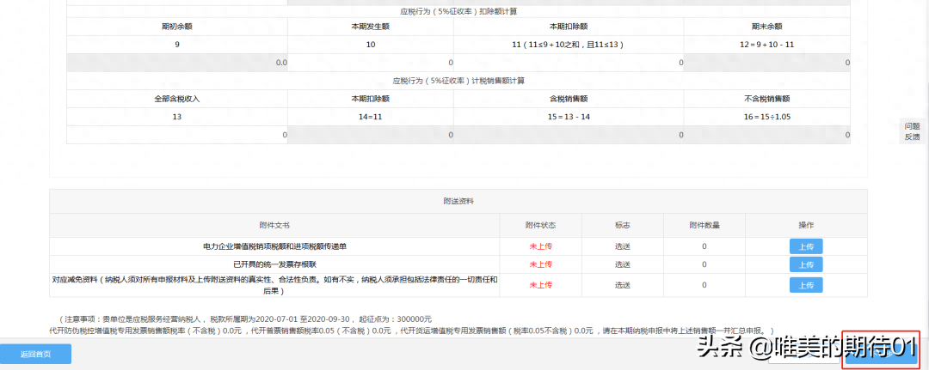Click the 本期发生额 input field
Viewport: 929px width, 370px height.
371,63
